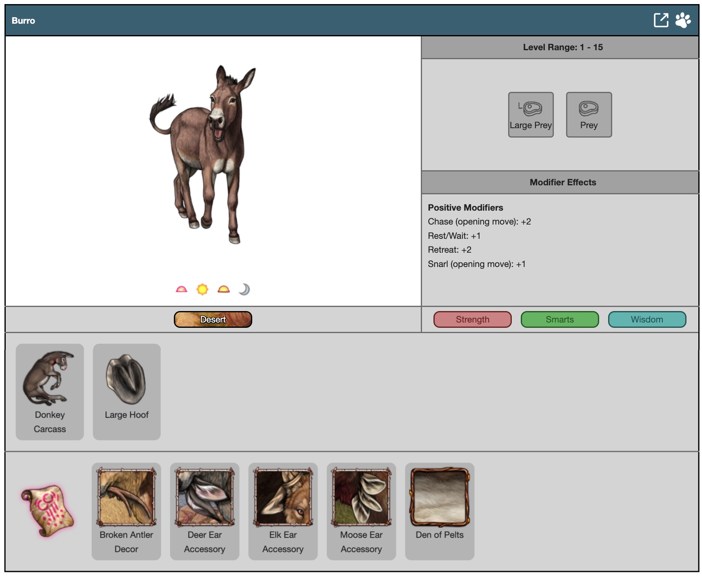
Task: Click the midday sun icon
Action: [x=202, y=289]
